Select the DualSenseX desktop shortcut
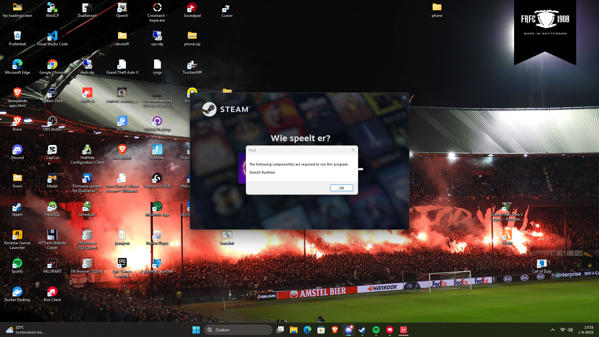Image resolution: width=599 pixels, height=337 pixels. 87,10
